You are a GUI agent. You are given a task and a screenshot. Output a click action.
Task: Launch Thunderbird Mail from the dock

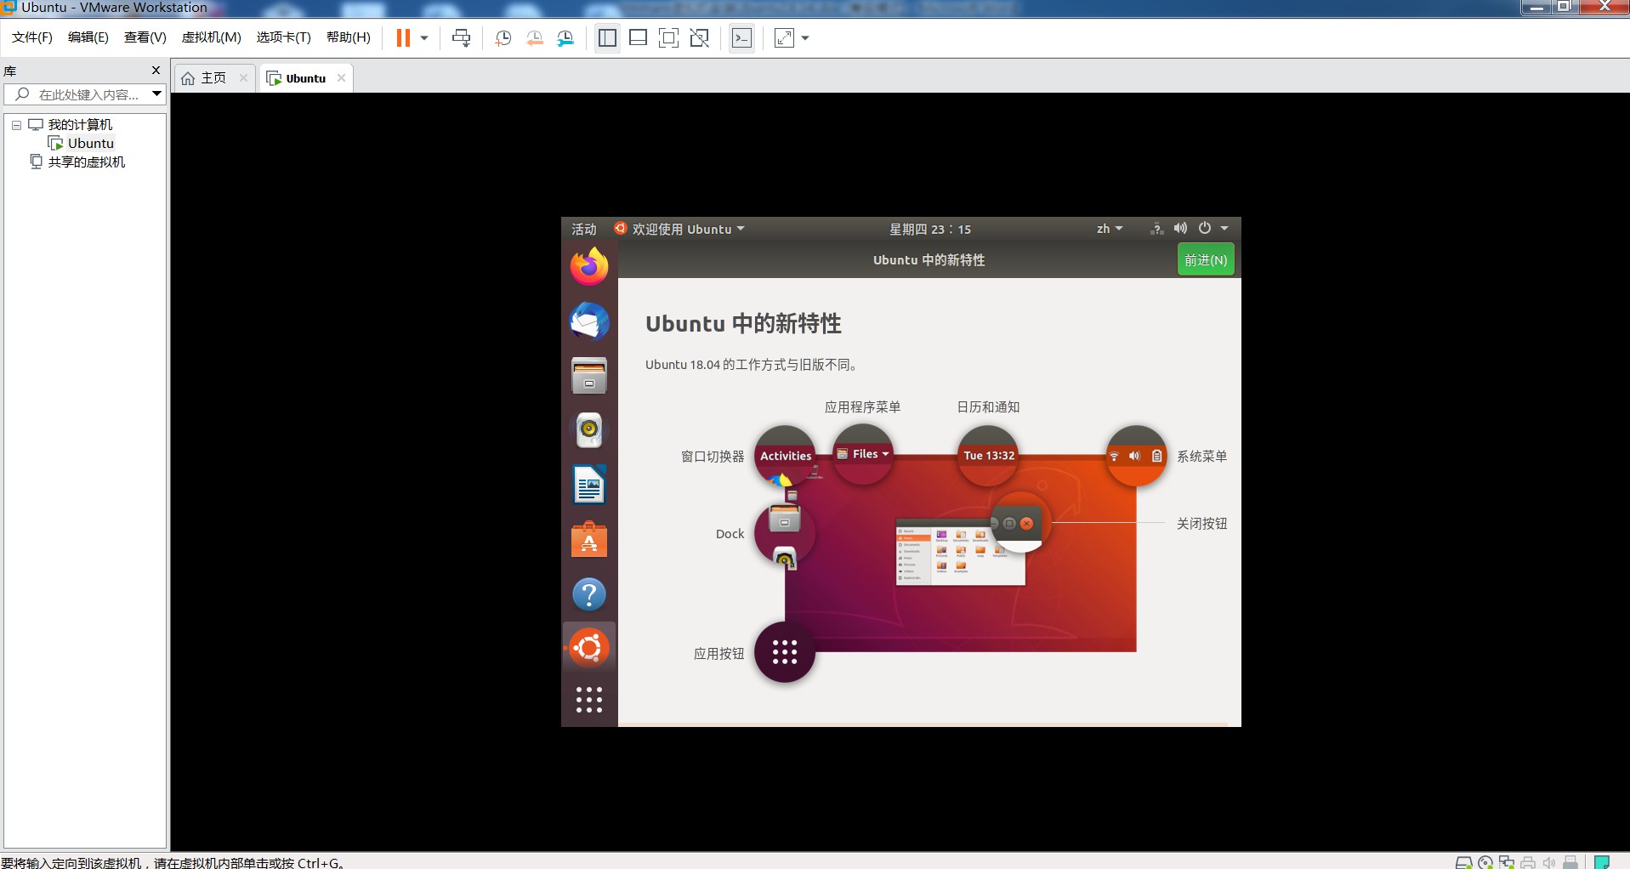tap(589, 321)
